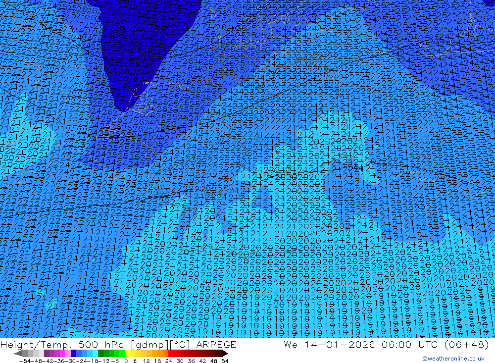This screenshot has height=363, width=495.
Task: Click the '36' legend scale value
Action: pos(191,361)
